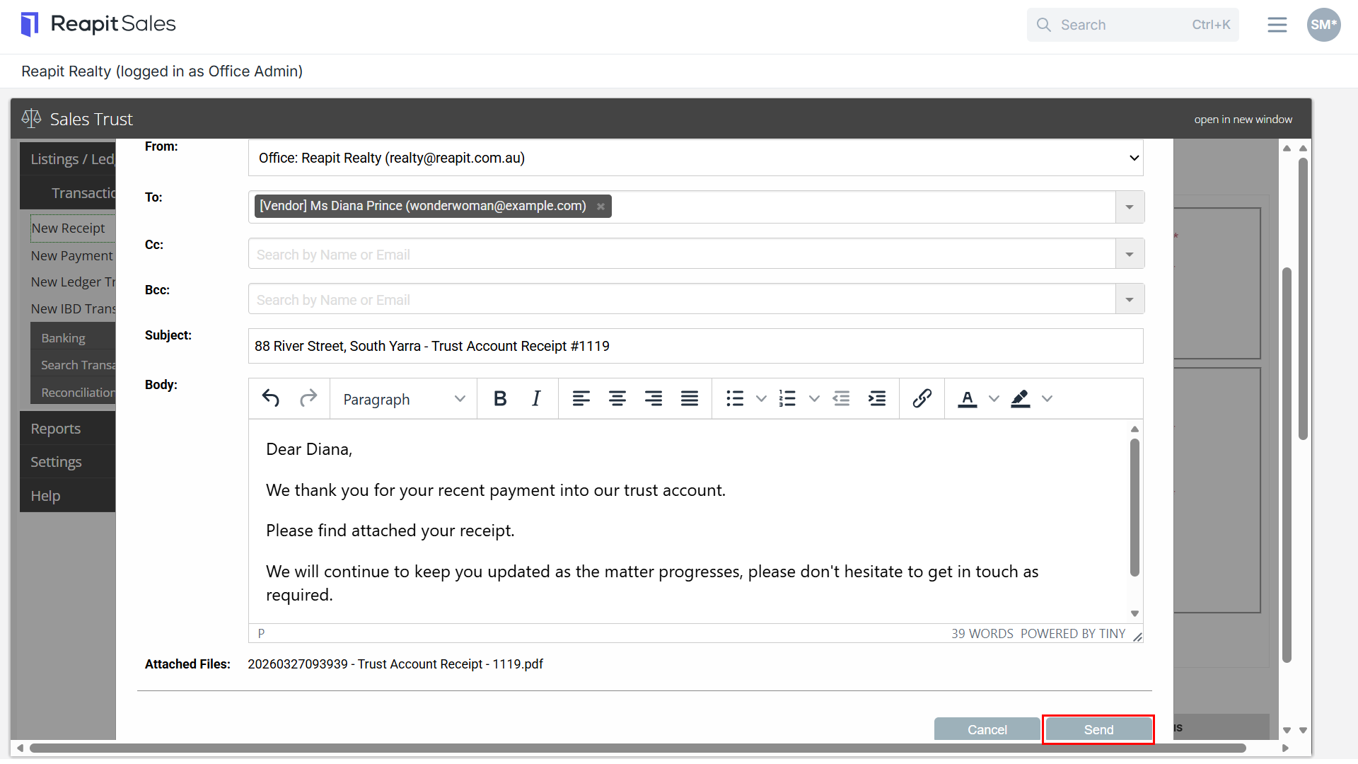Insert a hyperlink using link icon
Image resolution: width=1358 pixels, height=764 pixels.
click(x=922, y=399)
